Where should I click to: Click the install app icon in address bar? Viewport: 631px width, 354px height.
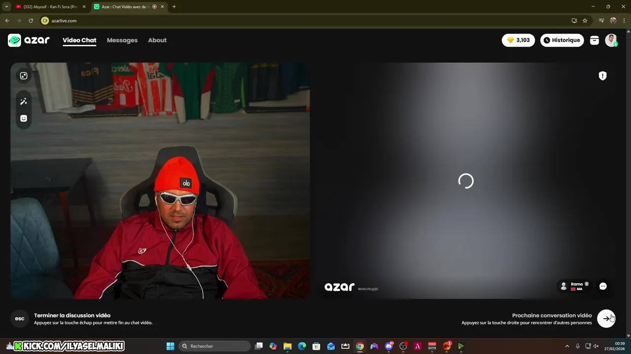pos(574,21)
